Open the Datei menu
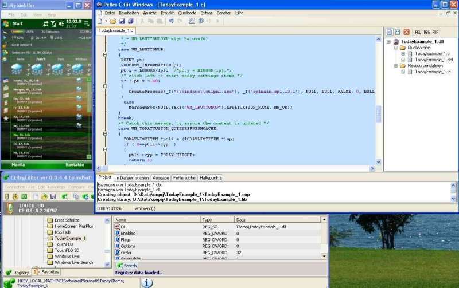The height and width of the screenshot is (288, 459). [x=110, y=13]
